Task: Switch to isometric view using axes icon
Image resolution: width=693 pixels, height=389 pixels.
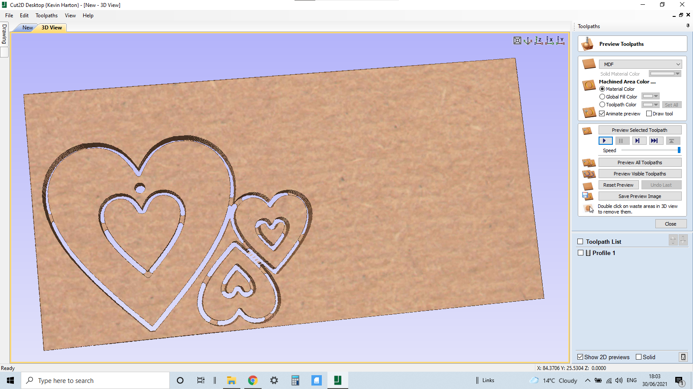Action: pyautogui.click(x=528, y=41)
